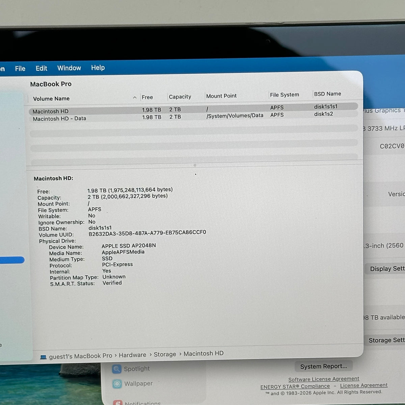405x405 pixels.
Task: Open the File menu
Action: pos(20,69)
